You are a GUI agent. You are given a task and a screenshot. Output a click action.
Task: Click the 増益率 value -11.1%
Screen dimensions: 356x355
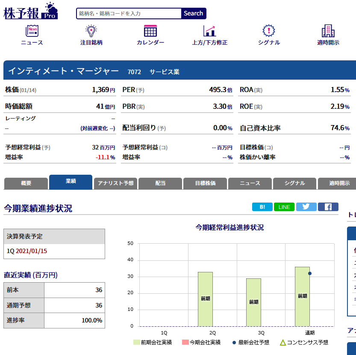coord(105,157)
